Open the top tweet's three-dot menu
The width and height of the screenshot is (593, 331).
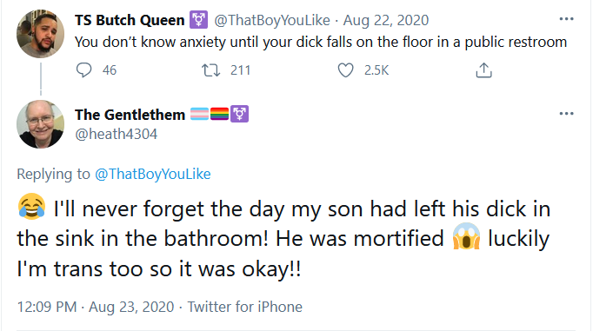(x=566, y=19)
